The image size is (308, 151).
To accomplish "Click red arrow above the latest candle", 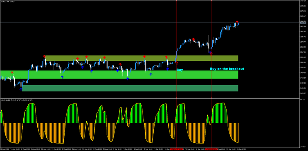I will [x=237, y=22].
